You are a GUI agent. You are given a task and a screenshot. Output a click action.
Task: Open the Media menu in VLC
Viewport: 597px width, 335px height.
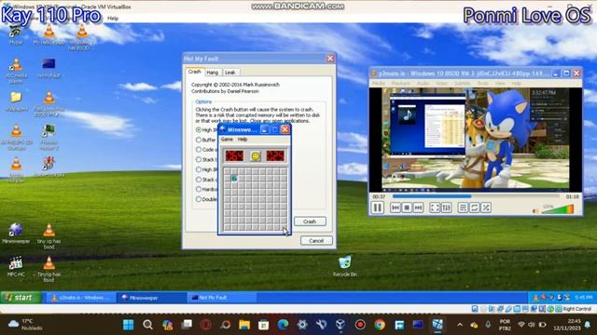[x=378, y=83]
